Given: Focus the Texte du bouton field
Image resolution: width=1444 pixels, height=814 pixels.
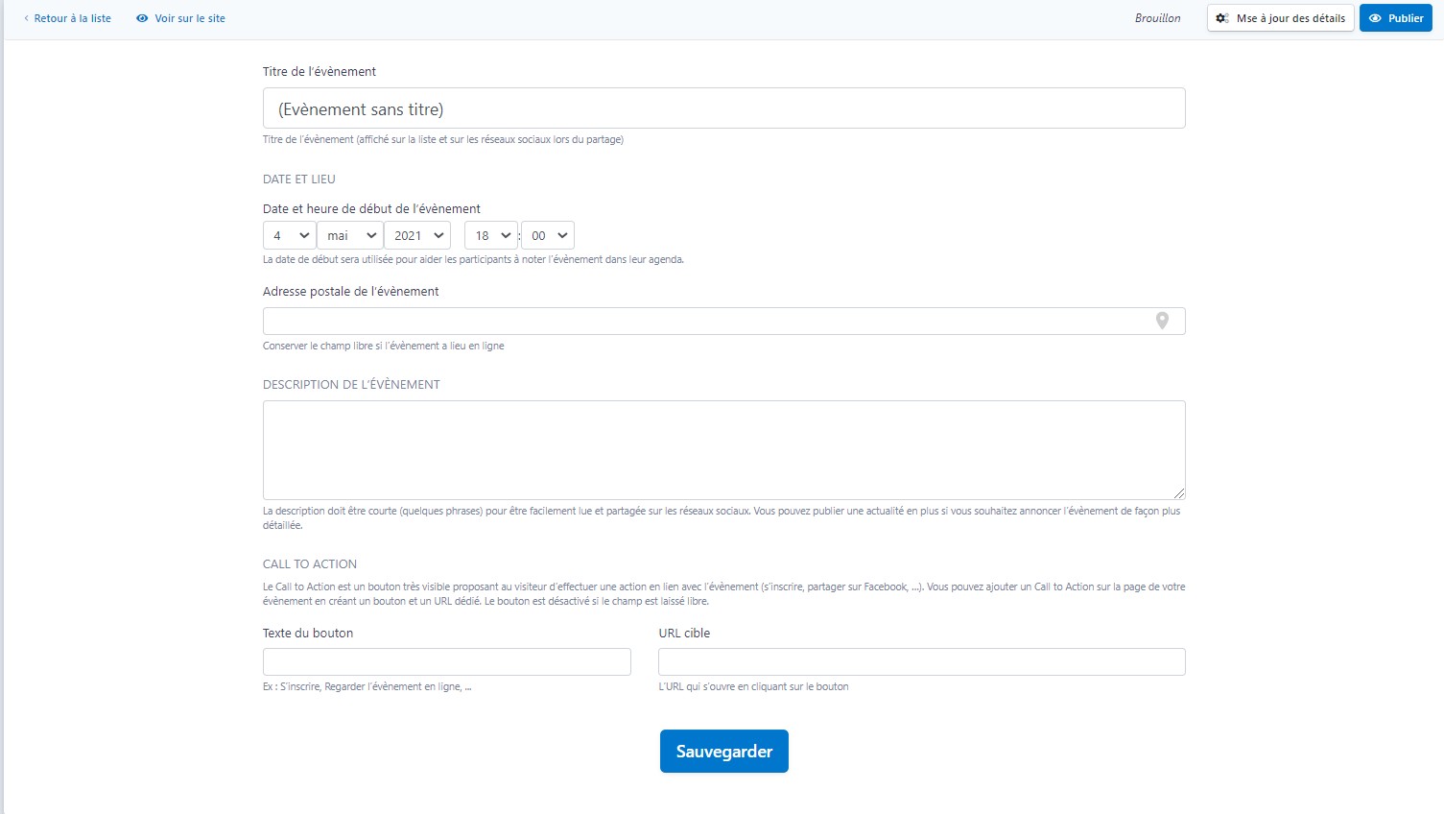Looking at the screenshot, I should (446, 661).
